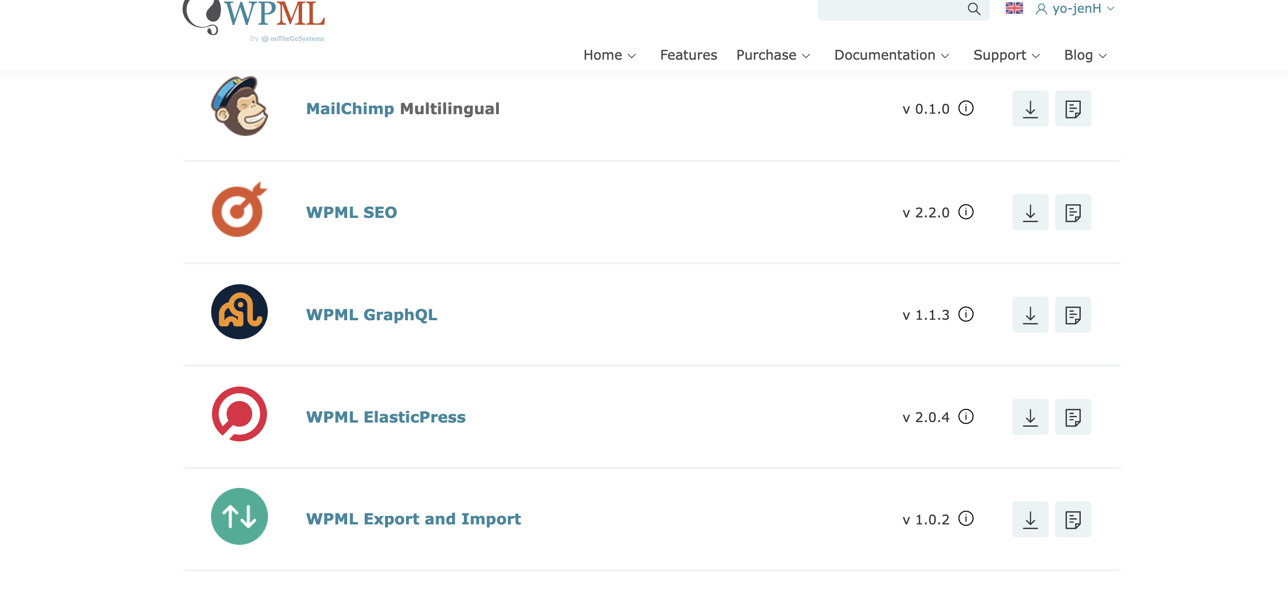This screenshot has height=595, width=1288.
Task: Click the search magnifier icon
Action: (x=974, y=9)
